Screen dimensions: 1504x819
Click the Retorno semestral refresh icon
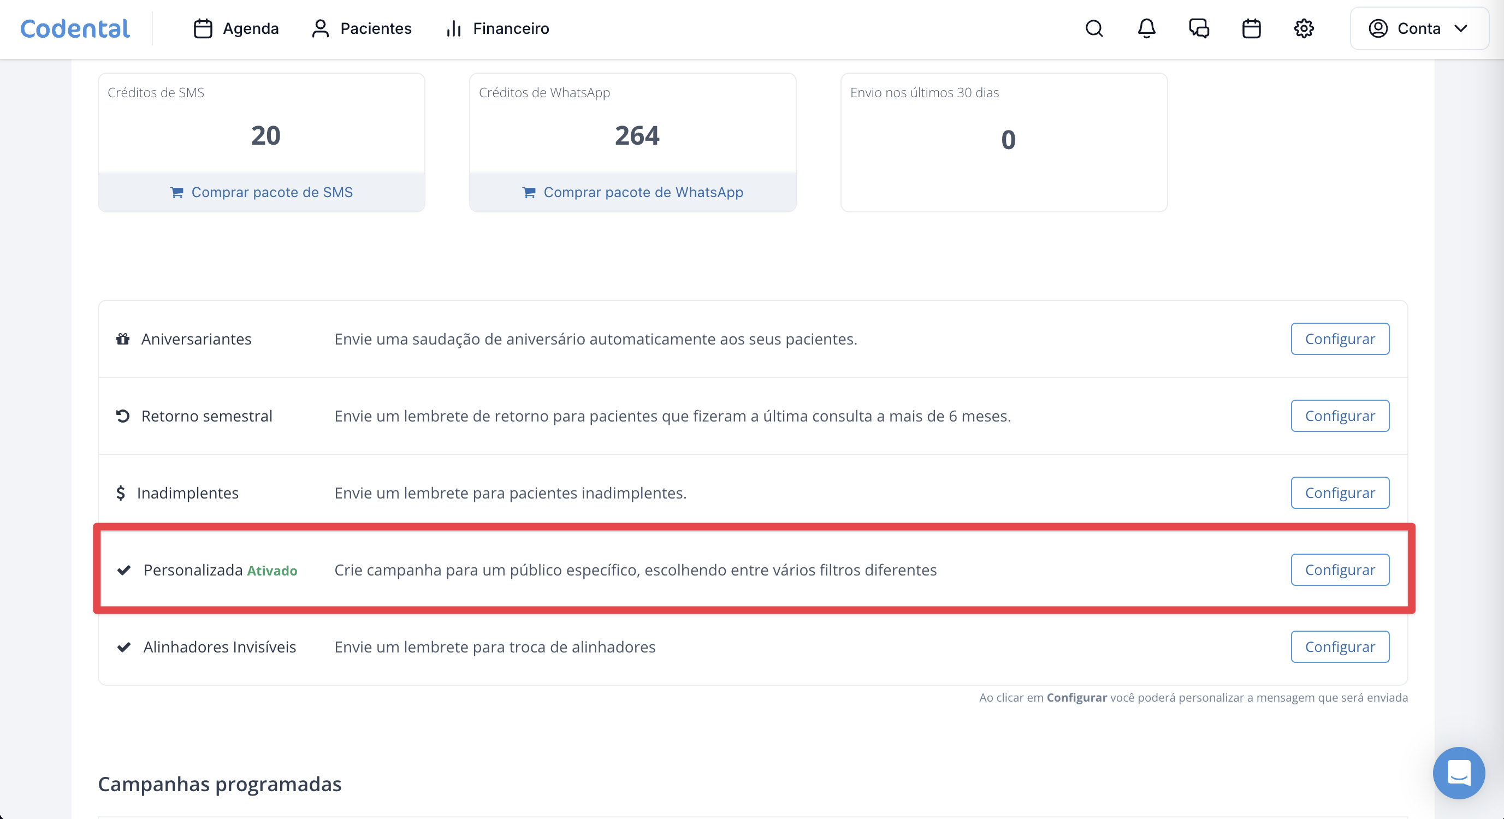click(123, 416)
